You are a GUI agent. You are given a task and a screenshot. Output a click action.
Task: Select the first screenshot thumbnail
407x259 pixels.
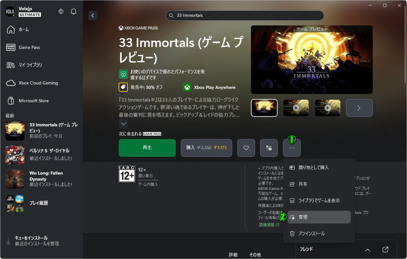pos(264,108)
